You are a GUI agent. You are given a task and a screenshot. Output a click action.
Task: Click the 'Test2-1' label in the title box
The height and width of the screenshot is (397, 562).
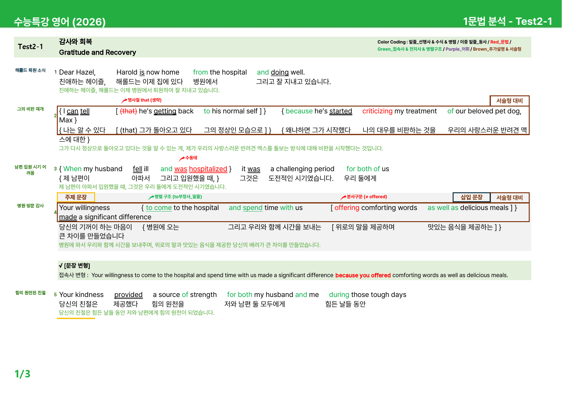[30, 47]
